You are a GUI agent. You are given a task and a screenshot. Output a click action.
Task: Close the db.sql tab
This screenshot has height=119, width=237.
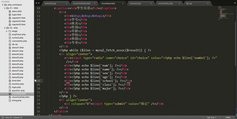[x=207, y=3]
